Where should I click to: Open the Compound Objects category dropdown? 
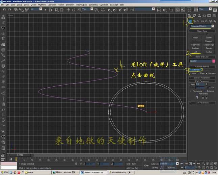click(213, 26)
